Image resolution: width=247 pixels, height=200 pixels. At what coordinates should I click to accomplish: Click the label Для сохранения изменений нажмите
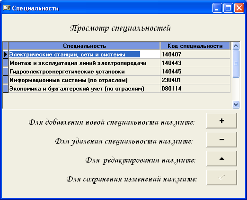(132, 179)
